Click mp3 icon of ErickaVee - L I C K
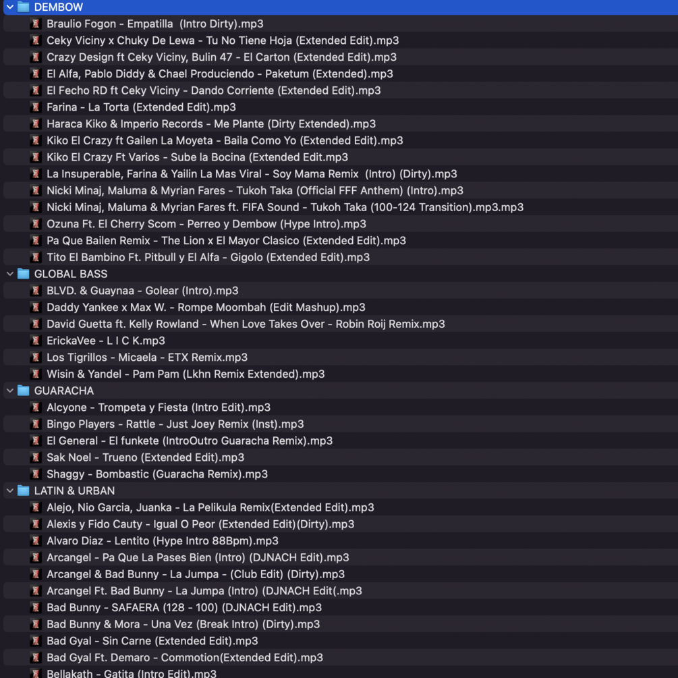 click(36, 341)
